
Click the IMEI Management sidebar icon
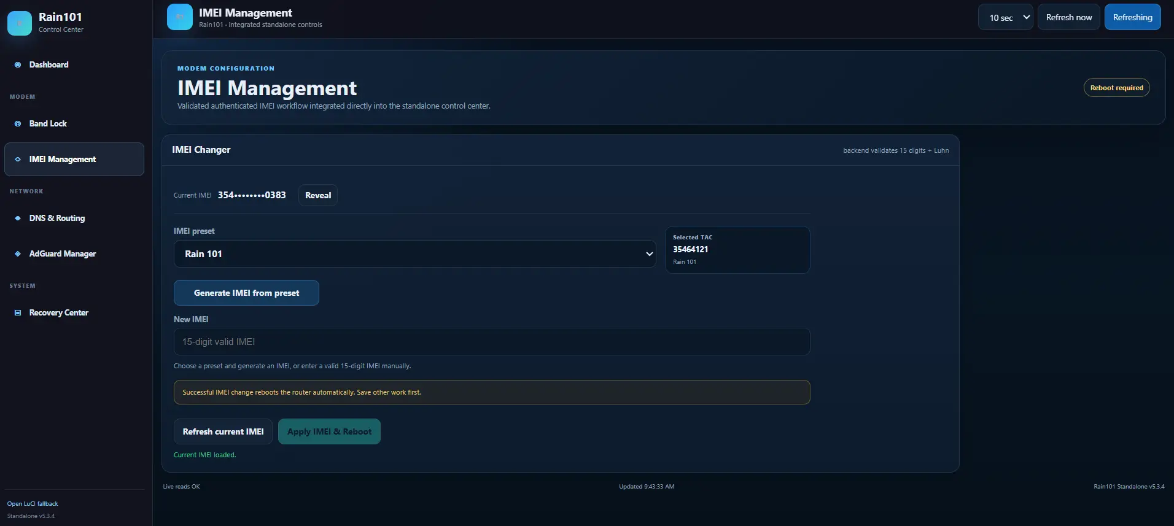pos(18,159)
